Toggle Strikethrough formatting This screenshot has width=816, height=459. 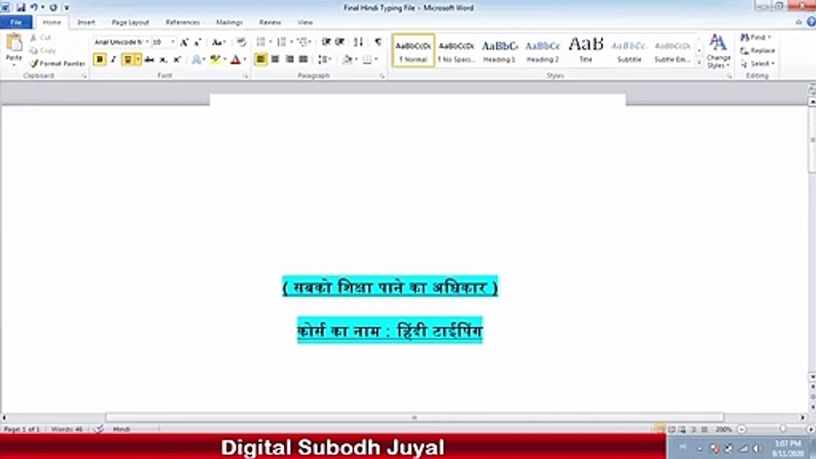pos(149,59)
